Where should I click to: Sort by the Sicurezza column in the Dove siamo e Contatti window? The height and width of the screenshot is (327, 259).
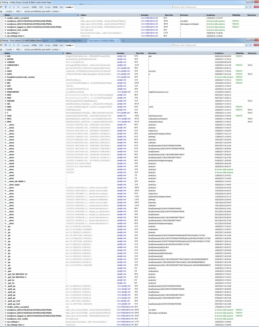pos(253,53)
